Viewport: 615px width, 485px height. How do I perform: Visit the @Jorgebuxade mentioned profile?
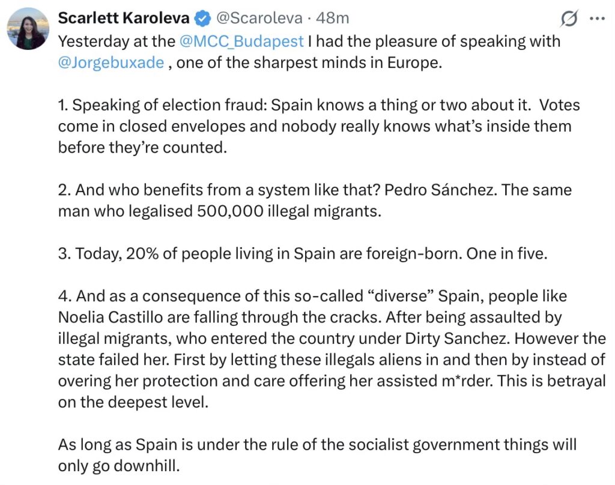pos(111,63)
